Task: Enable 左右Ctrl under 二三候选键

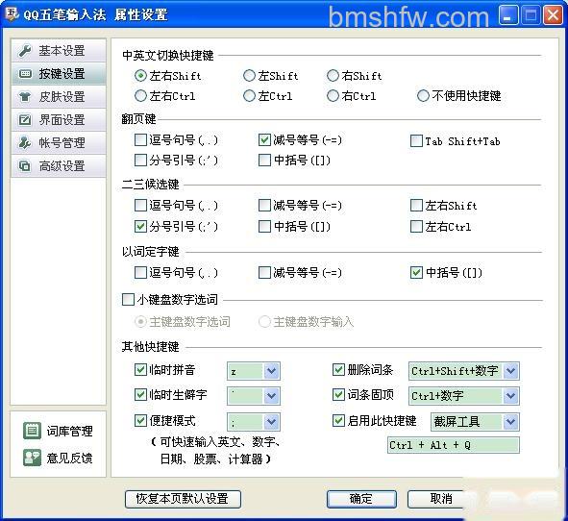Action: click(x=416, y=227)
